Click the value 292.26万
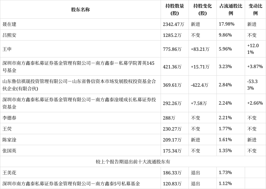Screen dimensions: 266x189 [x=172, y=103]
